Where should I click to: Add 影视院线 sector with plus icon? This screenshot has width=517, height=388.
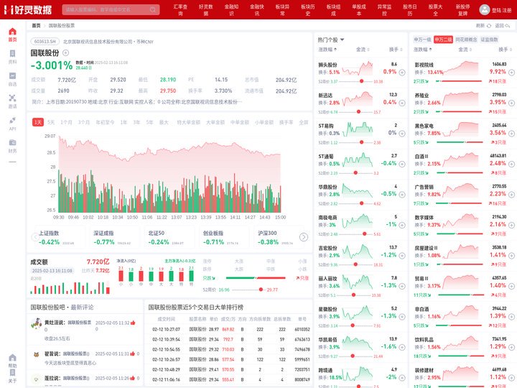coord(511,73)
